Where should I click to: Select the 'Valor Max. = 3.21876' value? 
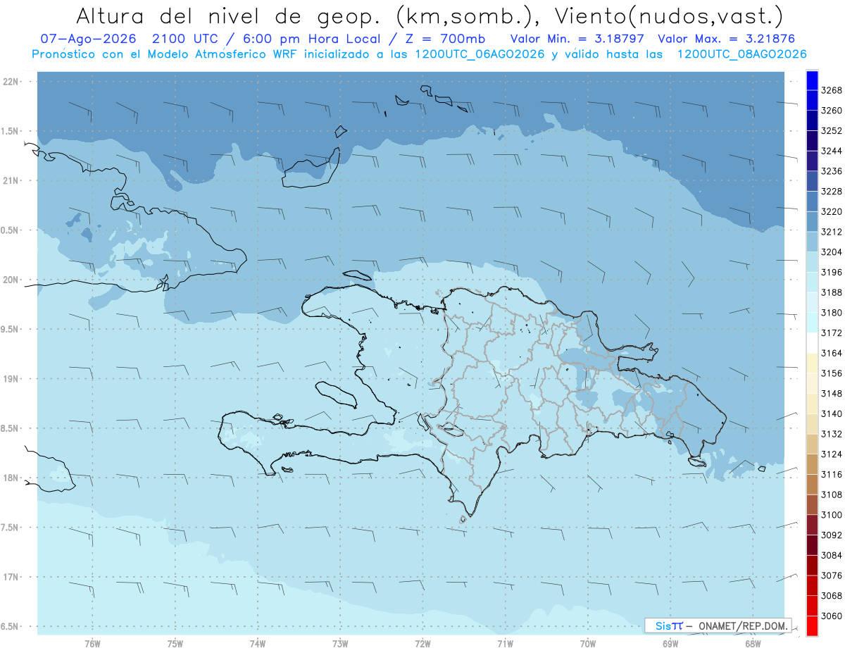[x=727, y=38]
